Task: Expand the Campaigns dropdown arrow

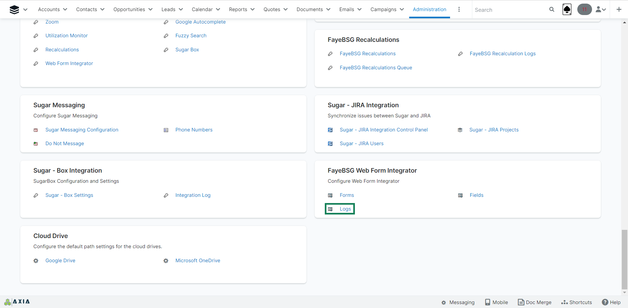Action: coord(402,9)
